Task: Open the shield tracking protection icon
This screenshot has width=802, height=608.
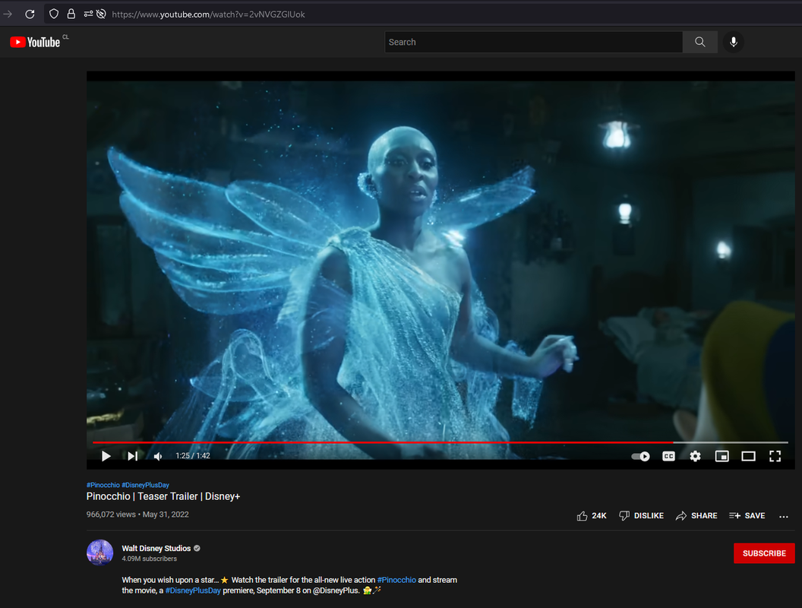Action: (54, 14)
